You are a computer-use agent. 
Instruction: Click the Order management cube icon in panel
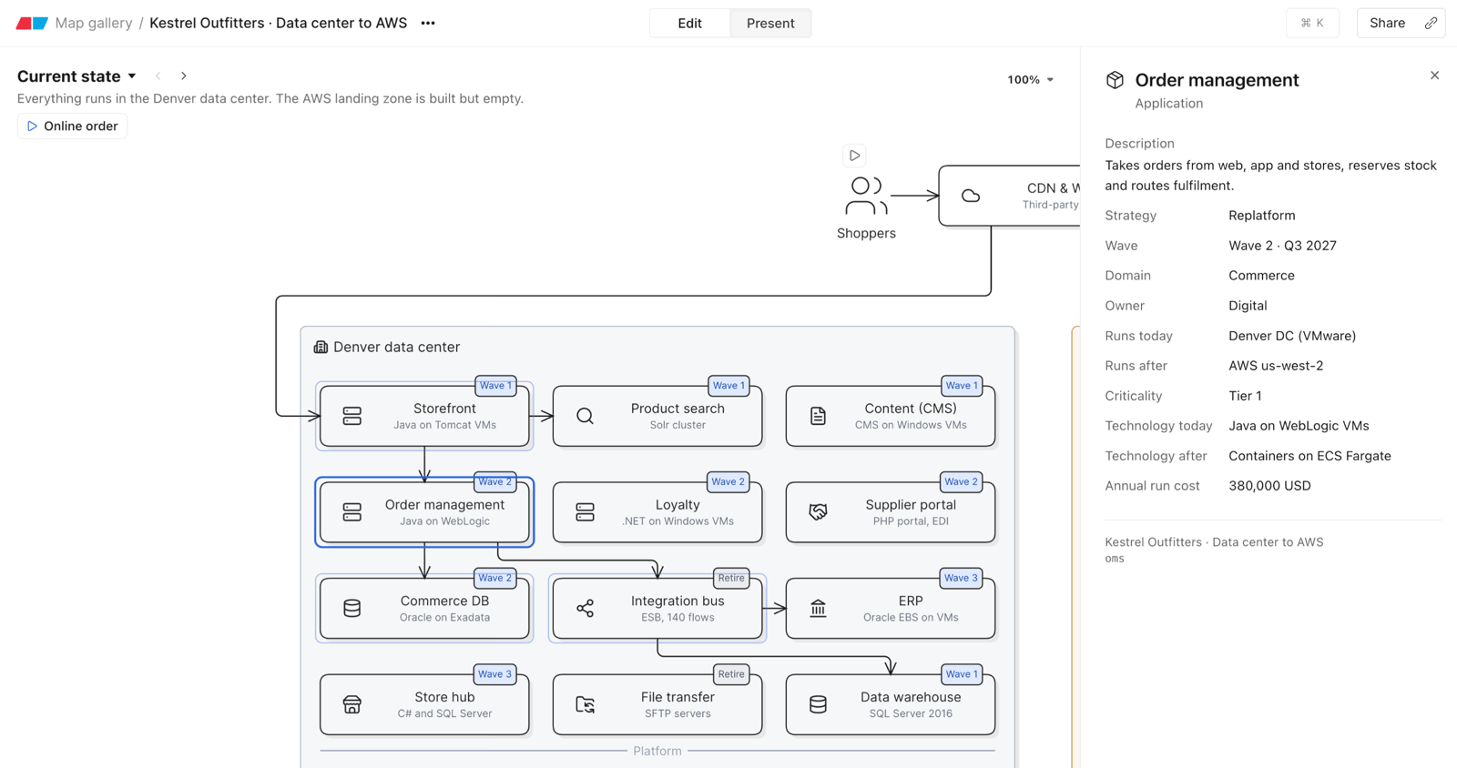pyautogui.click(x=1115, y=80)
